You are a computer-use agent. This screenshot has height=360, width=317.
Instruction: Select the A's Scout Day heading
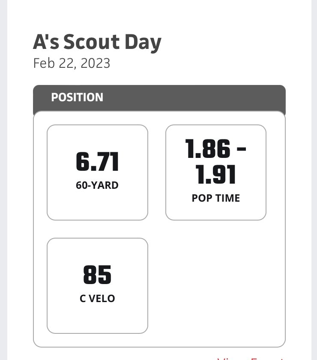[97, 42]
